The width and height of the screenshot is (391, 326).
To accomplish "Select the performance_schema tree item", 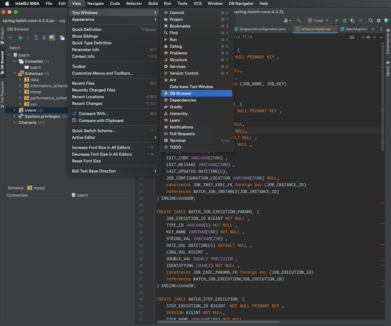I will click(46, 98).
